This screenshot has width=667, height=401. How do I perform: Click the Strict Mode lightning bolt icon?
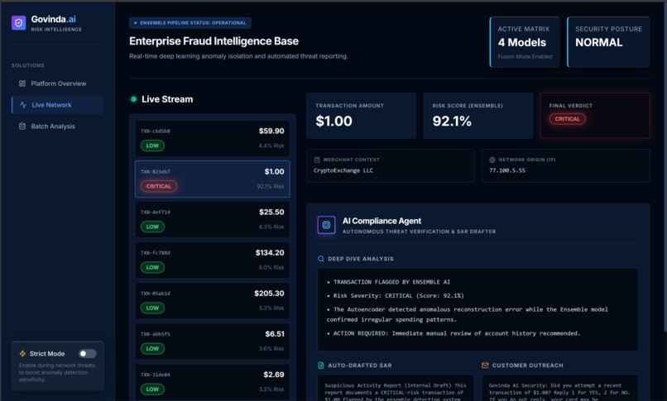22,353
